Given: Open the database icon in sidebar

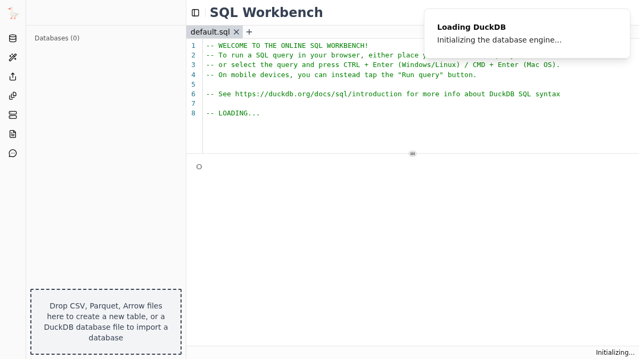Looking at the screenshot, I should coord(13,38).
